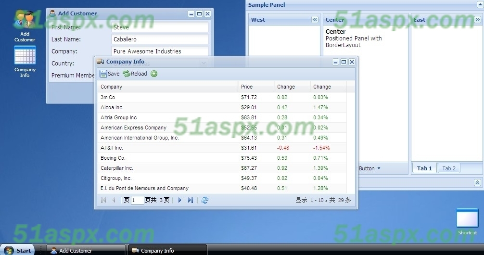Click the $31.61 price cell
The image size is (484, 255).
[x=256, y=148]
